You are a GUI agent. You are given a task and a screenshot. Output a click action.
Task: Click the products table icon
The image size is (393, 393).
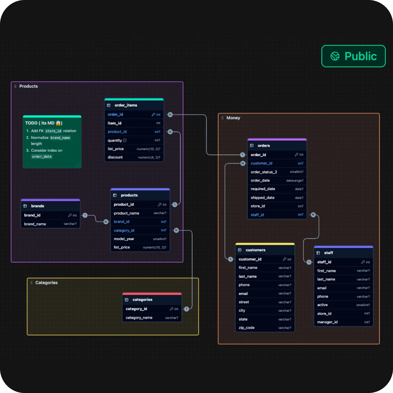click(x=115, y=195)
